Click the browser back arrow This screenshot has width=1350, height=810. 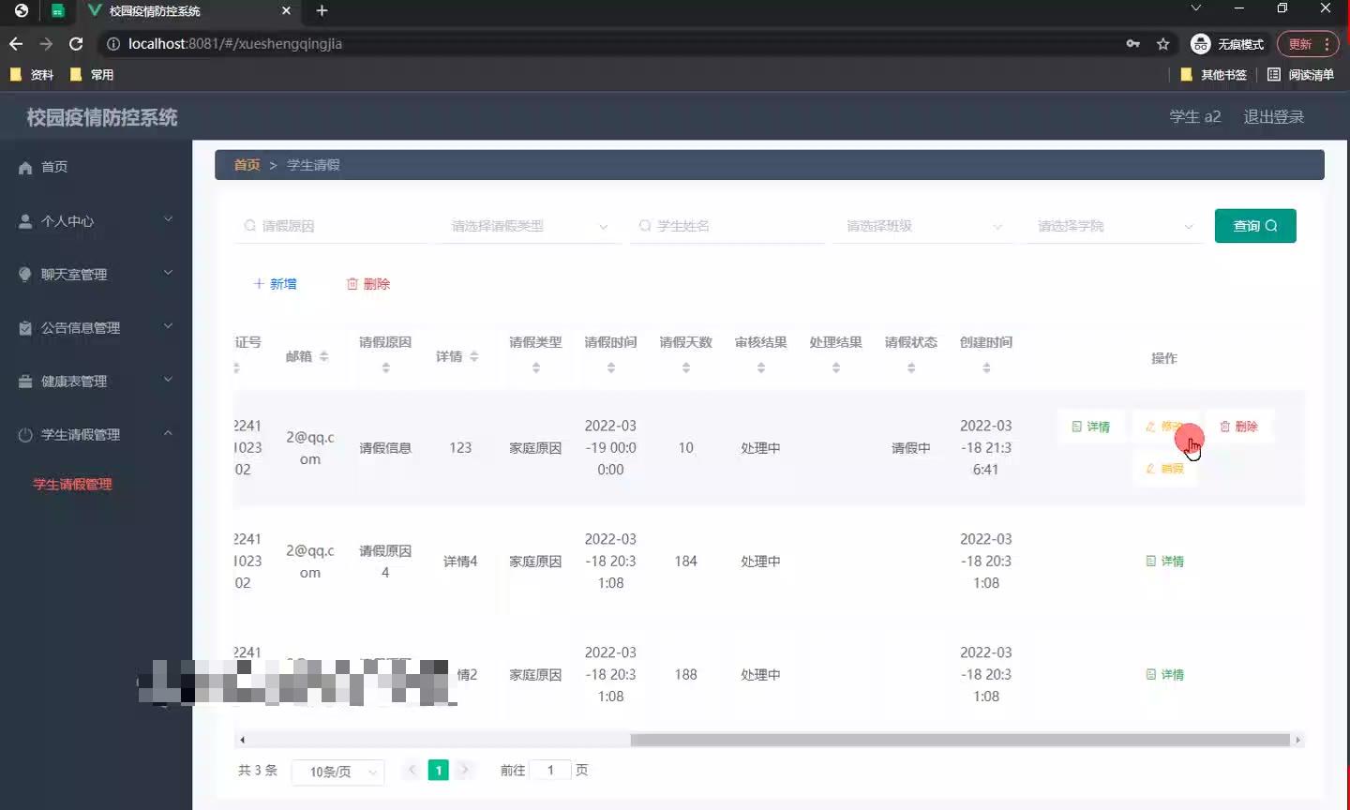point(16,44)
